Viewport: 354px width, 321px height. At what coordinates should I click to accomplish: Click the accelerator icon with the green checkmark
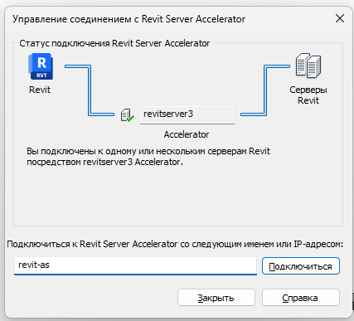click(x=128, y=114)
